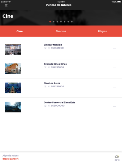
Task: Open Centro Comercial Zona Este entry
Action: pos(61,107)
